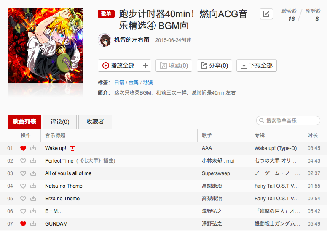Switch to the 收藏者 tab
Viewport: 327px width, 231px height.
95,122
